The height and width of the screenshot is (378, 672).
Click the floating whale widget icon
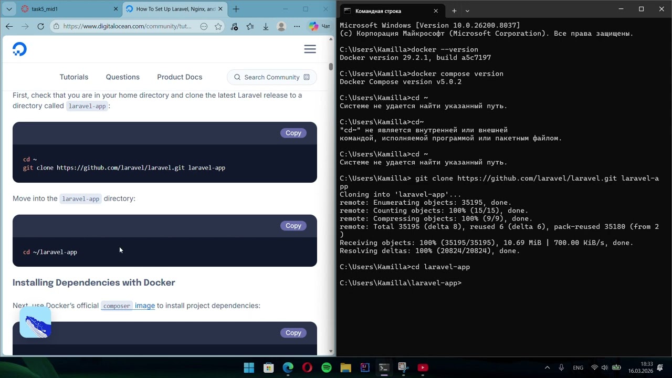(35, 322)
